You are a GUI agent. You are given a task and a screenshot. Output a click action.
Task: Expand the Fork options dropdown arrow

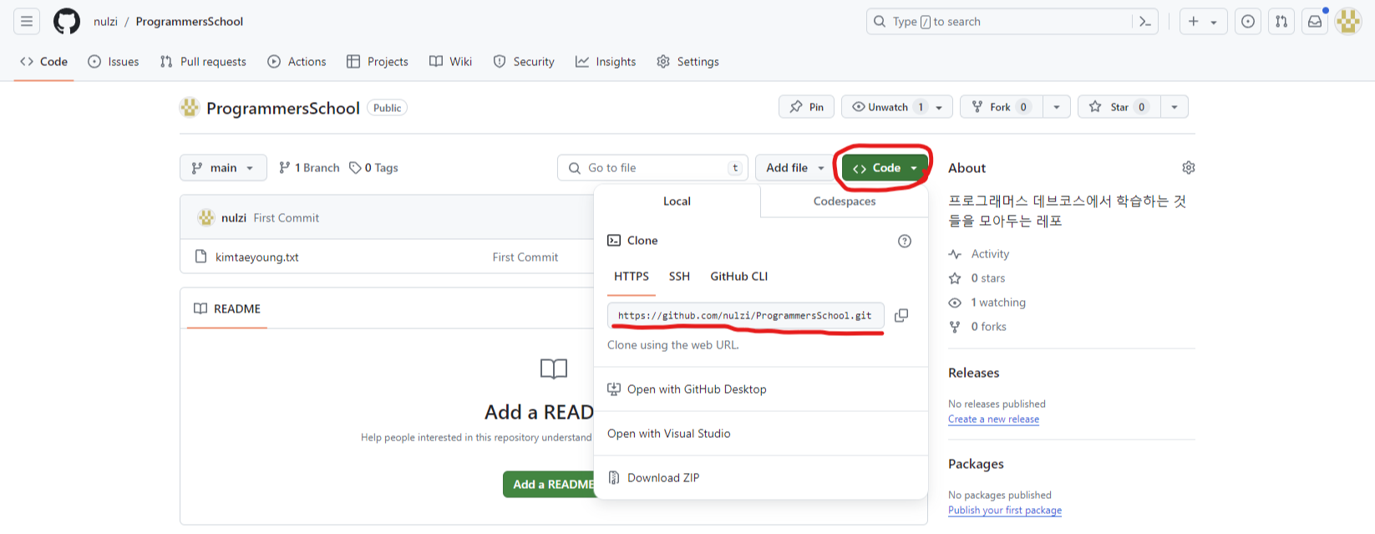click(x=1057, y=107)
